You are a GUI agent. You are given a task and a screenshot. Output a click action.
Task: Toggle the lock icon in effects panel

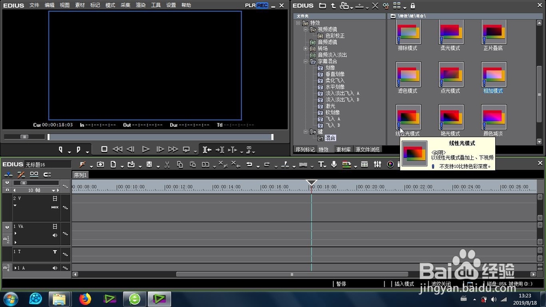(x=413, y=5)
